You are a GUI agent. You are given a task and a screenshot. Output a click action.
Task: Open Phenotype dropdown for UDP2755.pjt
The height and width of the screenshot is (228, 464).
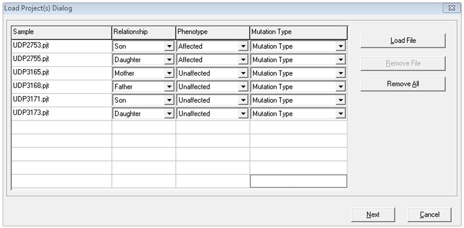point(243,60)
